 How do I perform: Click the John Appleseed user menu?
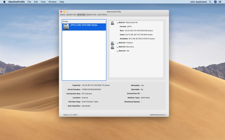click(x=198, y=2)
